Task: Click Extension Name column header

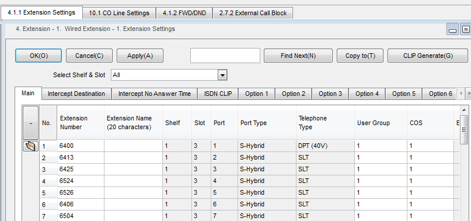Action: coord(134,123)
